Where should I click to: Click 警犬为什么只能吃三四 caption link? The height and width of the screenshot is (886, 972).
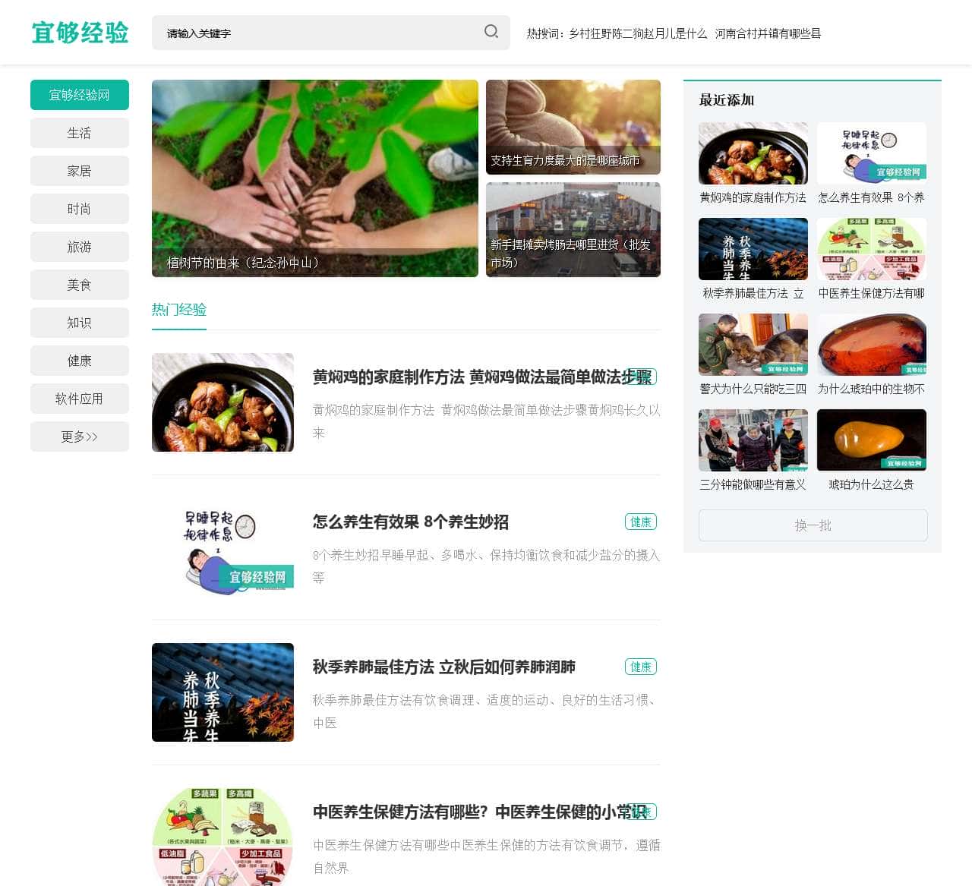tap(753, 389)
